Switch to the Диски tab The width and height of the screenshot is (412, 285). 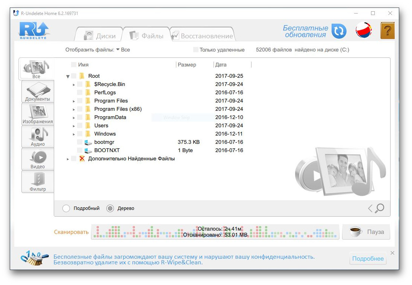[x=100, y=36]
